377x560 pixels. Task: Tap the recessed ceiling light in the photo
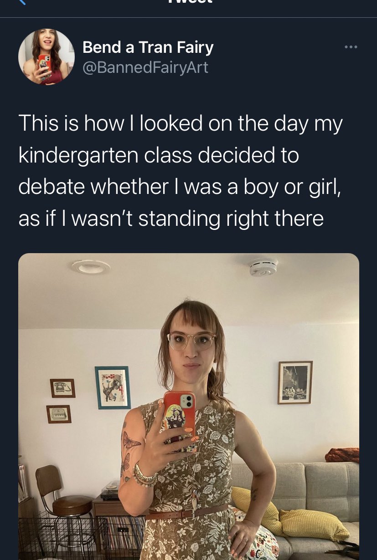91,266
